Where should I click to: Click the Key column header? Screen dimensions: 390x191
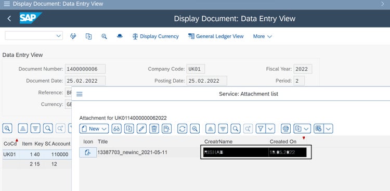coord(39,144)
